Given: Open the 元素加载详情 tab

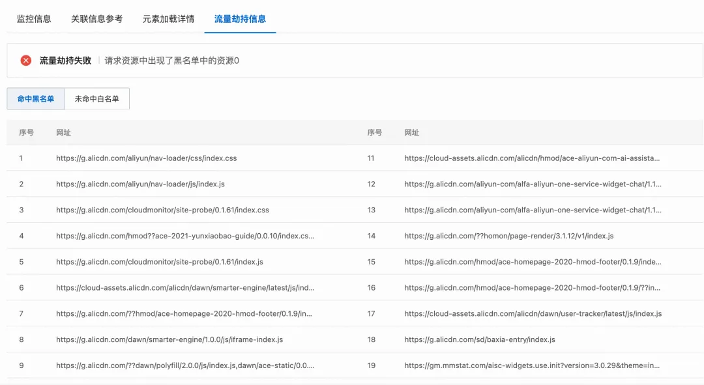Looking at the screenshot, I should 168,19.
